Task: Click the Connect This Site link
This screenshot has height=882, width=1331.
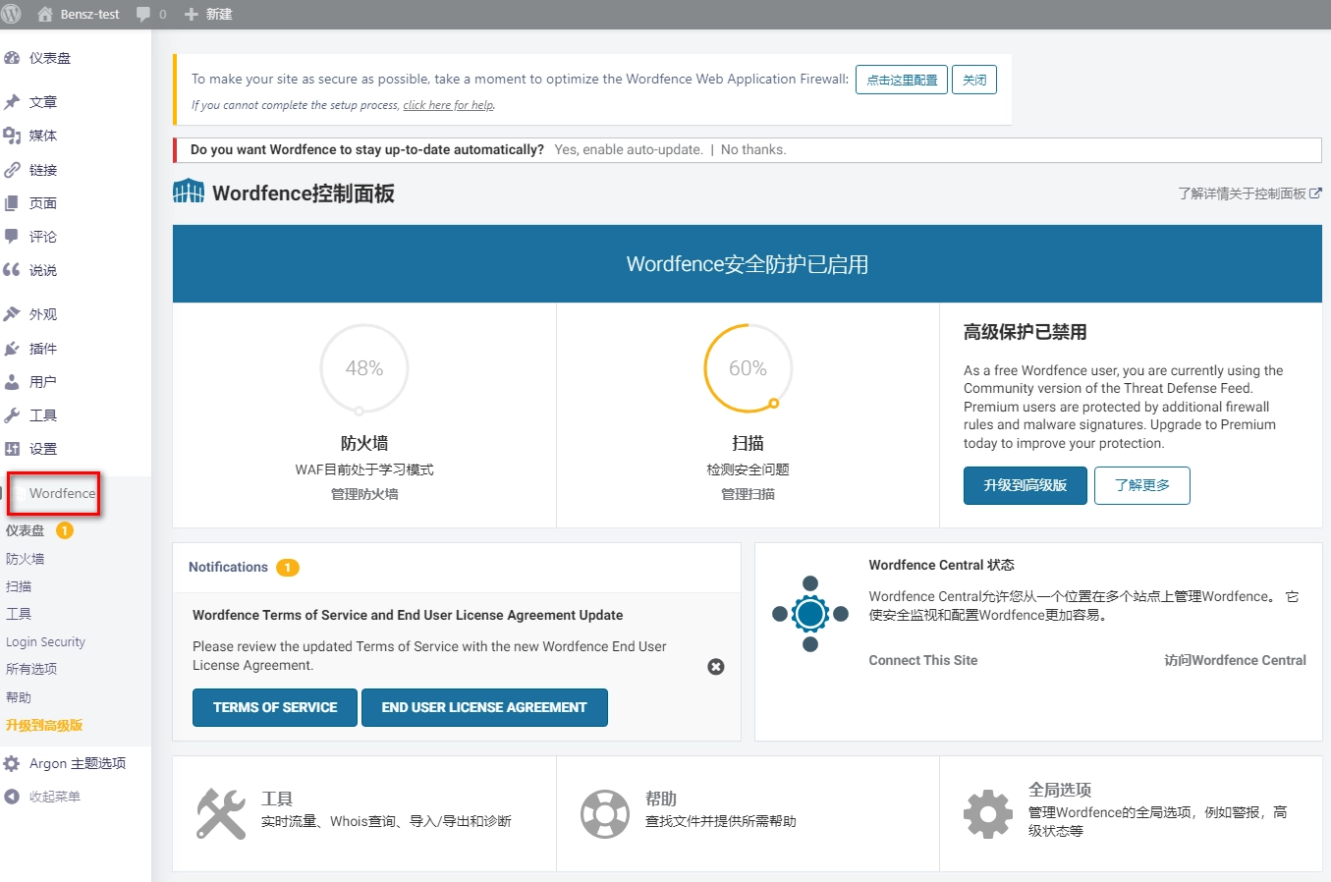Action: point(923,660)
